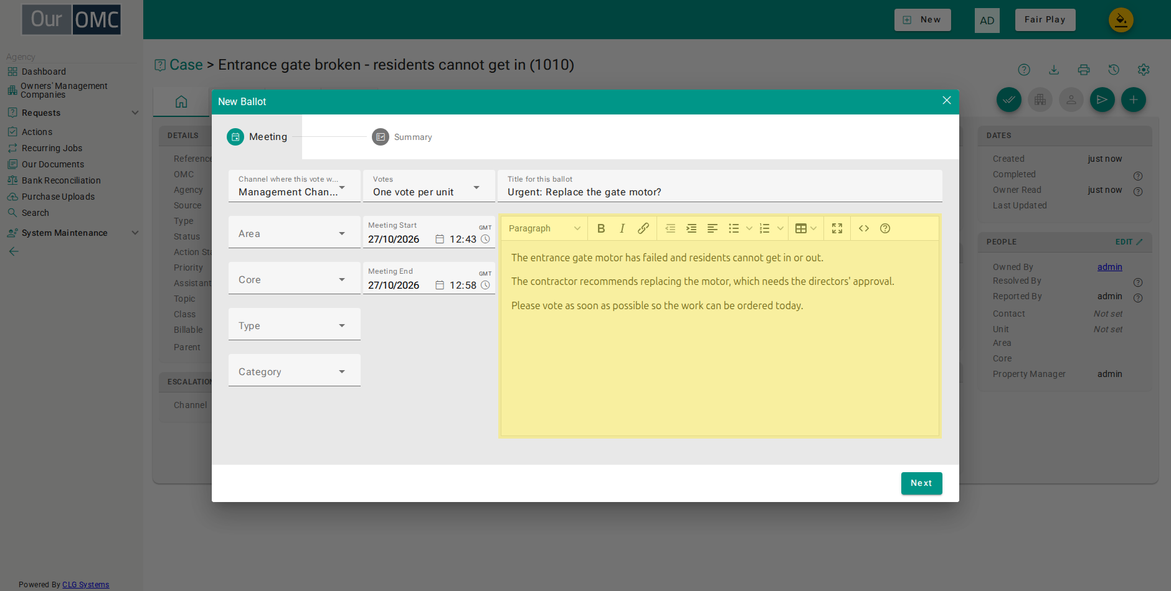The width and height of the screenshot is (1171, 591).
Task: Click the Next button
Action: (x=921, y=483)
